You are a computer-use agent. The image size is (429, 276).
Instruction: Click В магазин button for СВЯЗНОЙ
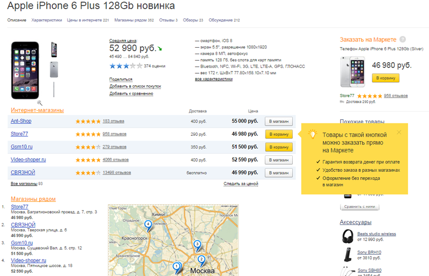(x=279, y=173)
